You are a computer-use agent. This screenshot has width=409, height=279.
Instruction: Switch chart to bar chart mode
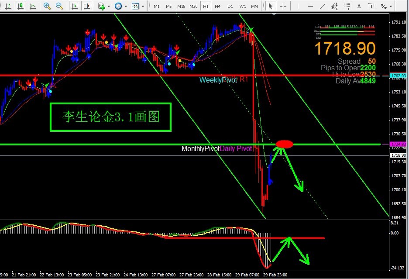point(8,6)
